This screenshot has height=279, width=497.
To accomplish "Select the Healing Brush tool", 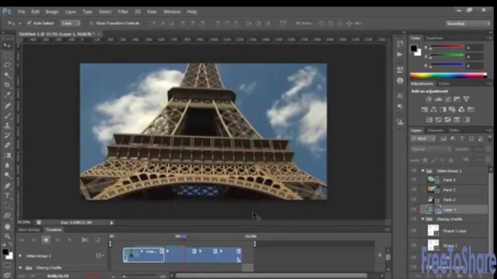I will [7, 106].
